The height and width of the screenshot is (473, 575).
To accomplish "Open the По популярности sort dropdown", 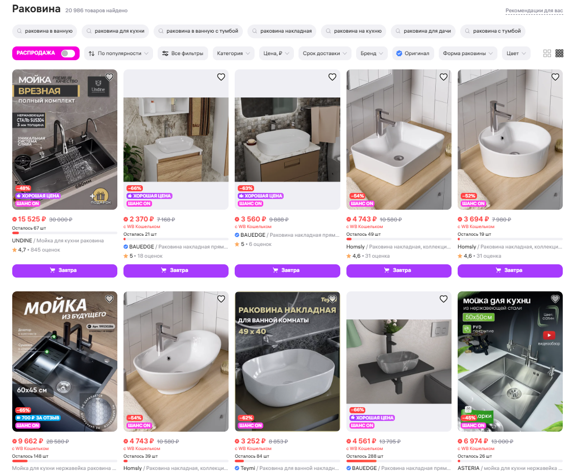I will 118,54.
